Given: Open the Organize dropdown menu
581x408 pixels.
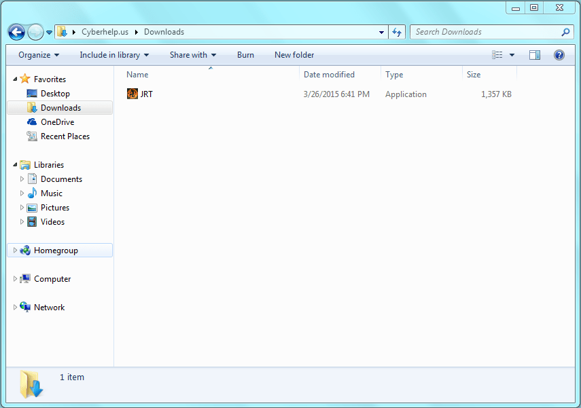Looking at the screenshot, I should (38, 55).
